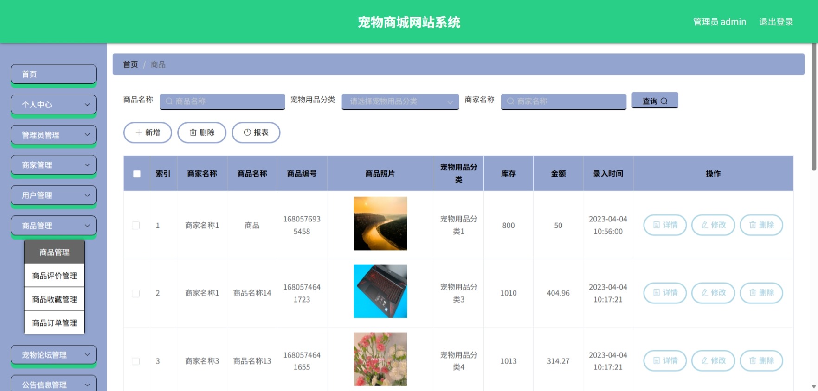Screen dimensions: 818x391
Task: Open 详情 for row 1 商品
Action: pos(665,225)
